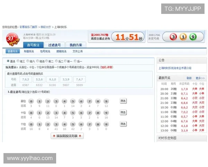Open the 我的方案 tab
Viewport: 208px width, 167px height.
(76, 45)
